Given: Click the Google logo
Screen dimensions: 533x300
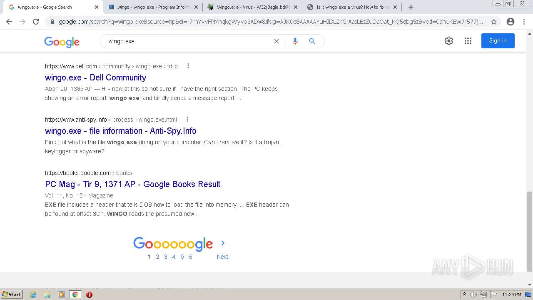Looking at the screenshot, I should coord(62,42).
